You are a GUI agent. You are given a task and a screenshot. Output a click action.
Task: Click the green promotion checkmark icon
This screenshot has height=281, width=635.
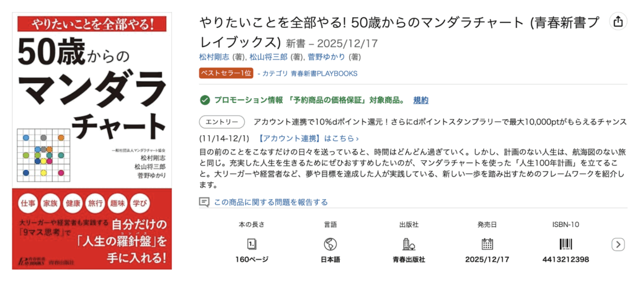205,100
